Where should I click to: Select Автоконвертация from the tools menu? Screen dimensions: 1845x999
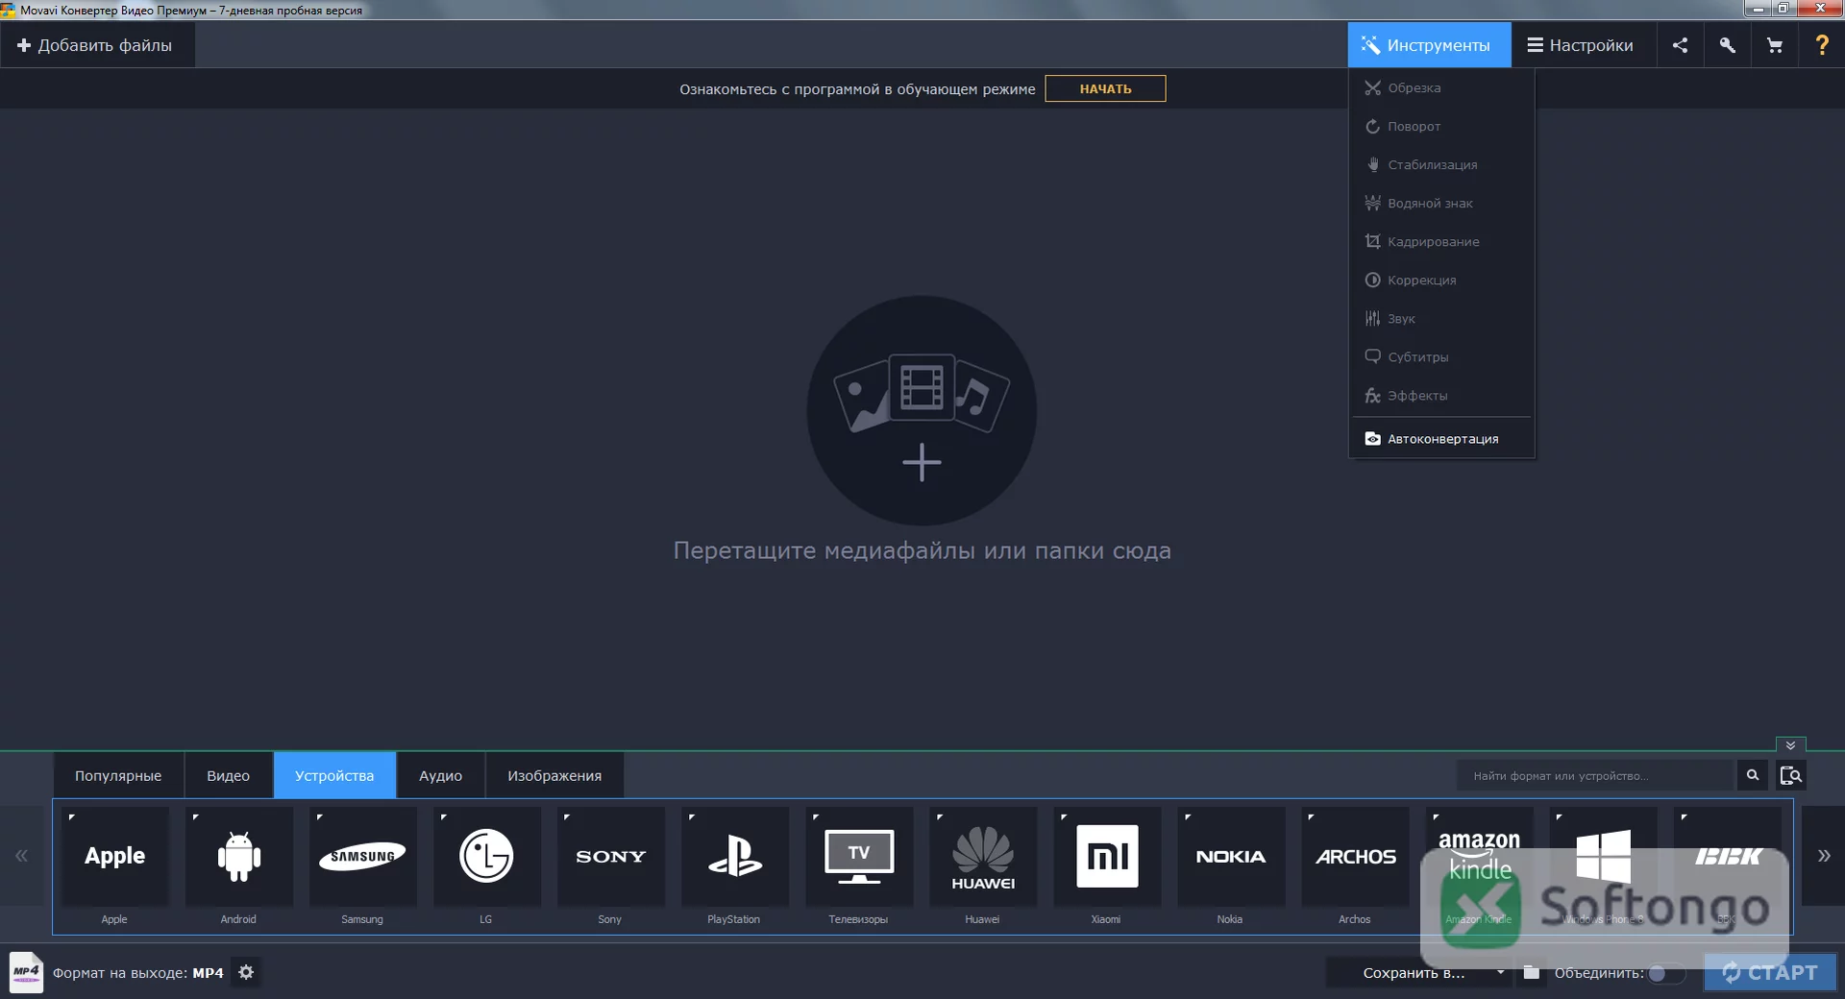1441,439
